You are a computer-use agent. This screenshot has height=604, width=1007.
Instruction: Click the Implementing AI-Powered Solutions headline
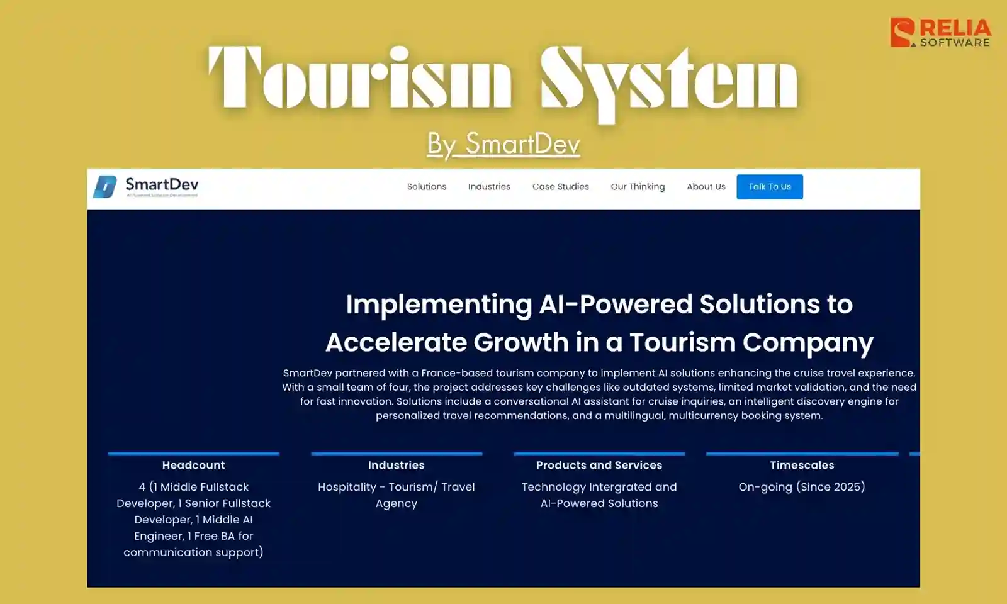(599, 323)
